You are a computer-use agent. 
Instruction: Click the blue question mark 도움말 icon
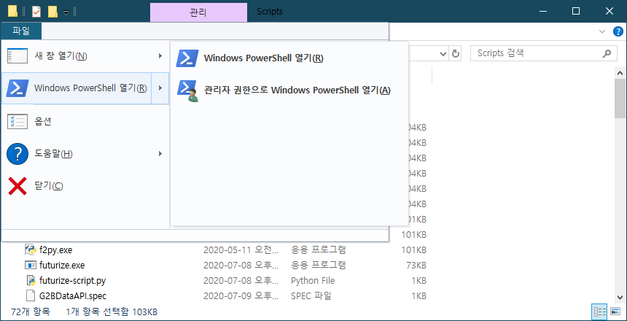point(17,154)
